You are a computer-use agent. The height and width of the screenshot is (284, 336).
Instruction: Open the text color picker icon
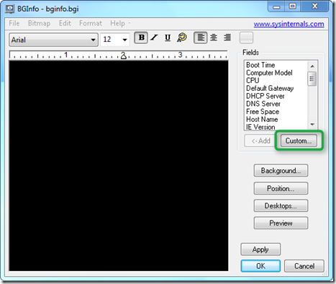(x=181, y=37)
